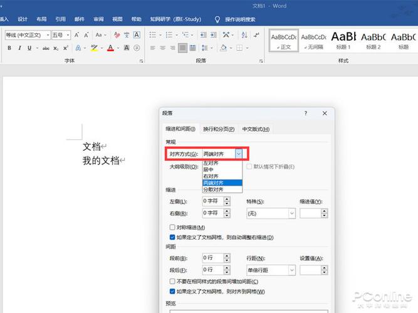Switch to Asian Typography tab
This screenshot has width=418, height=313.
256,129
